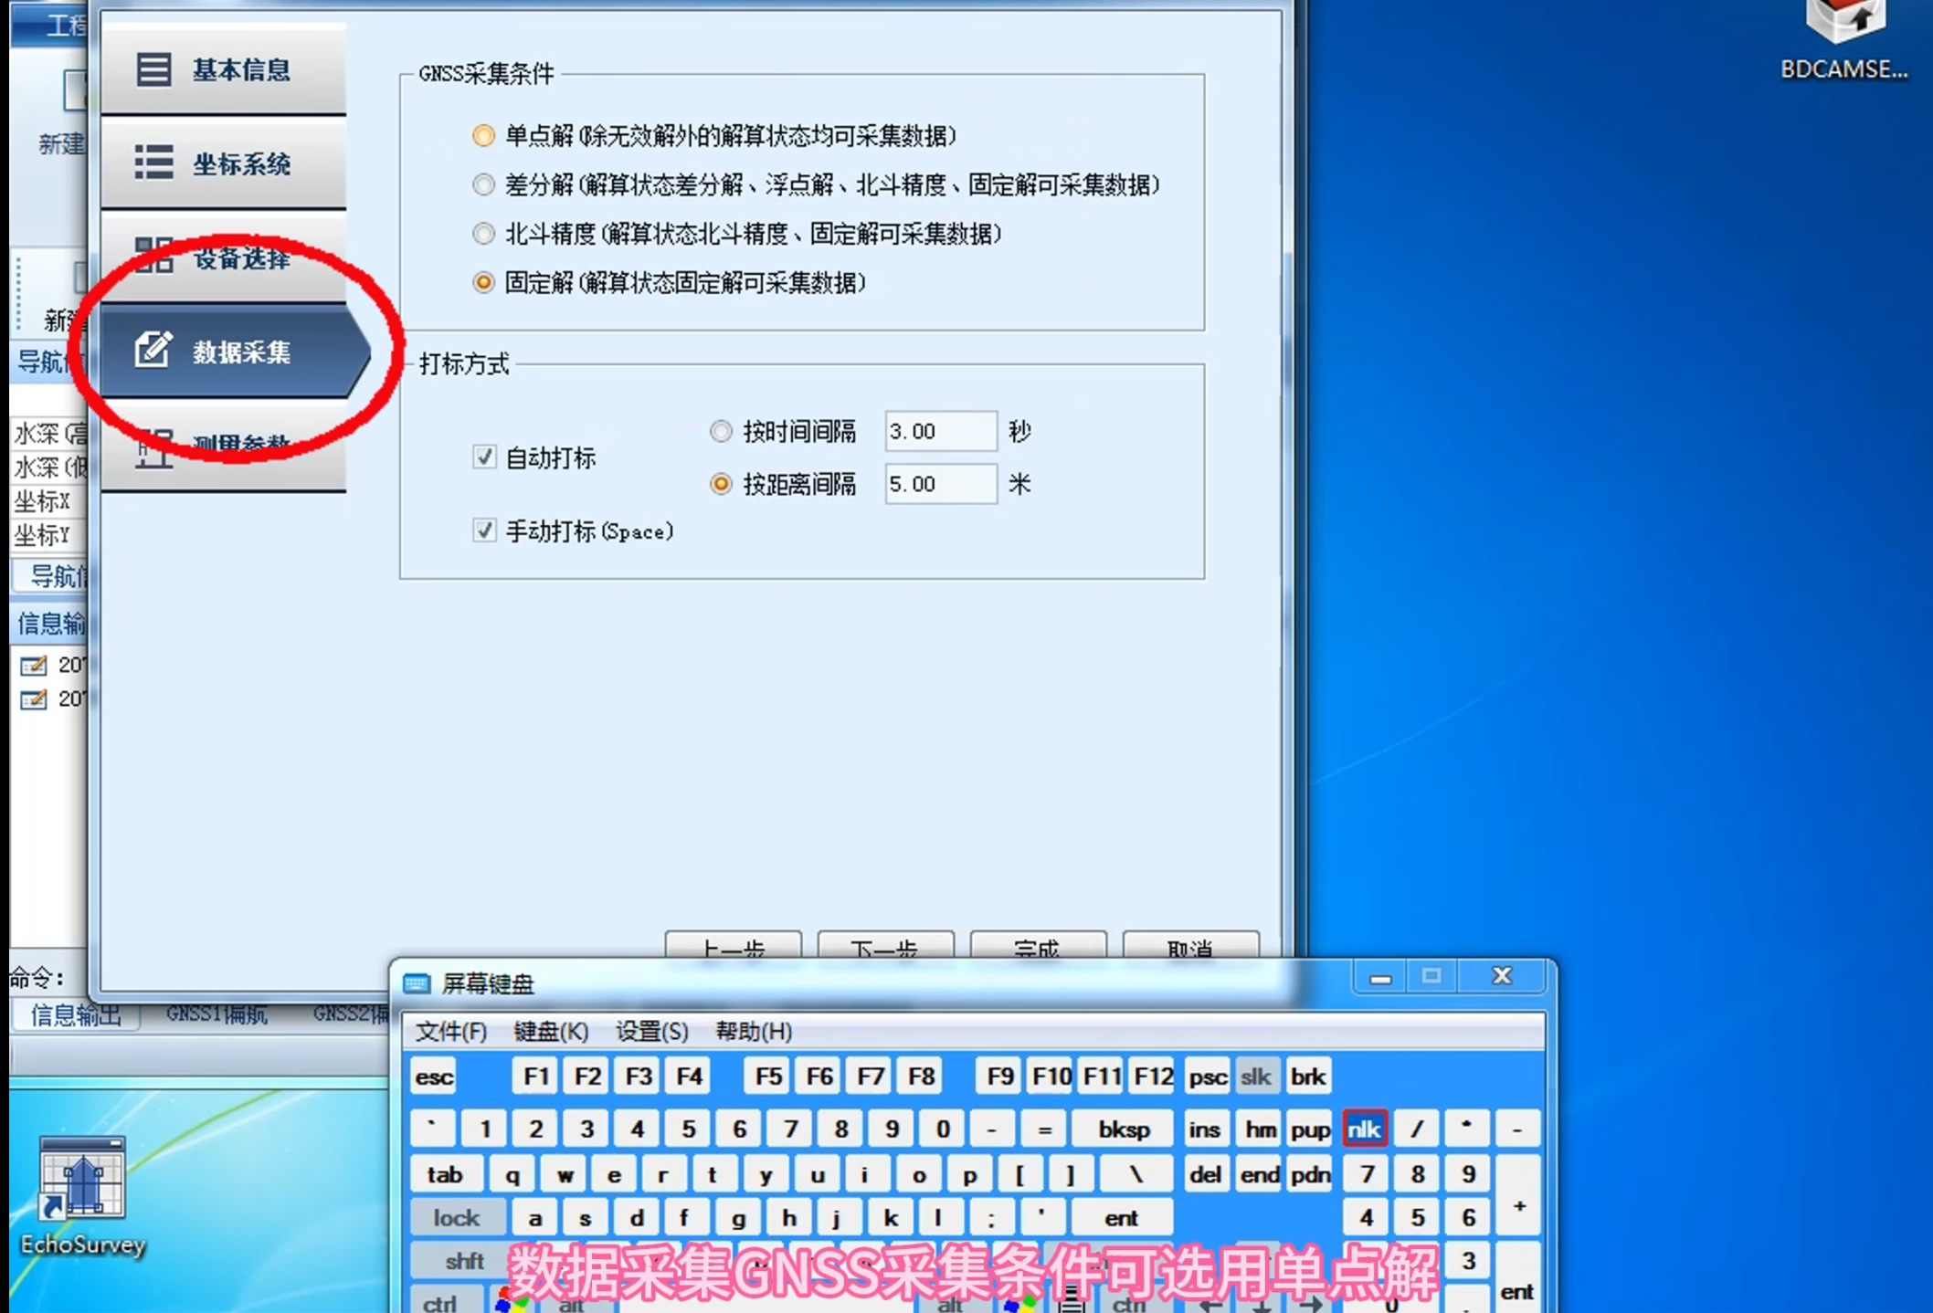Screen dimensions: 1933x1313
Task: Choose 按时间间隔 radio option
Action: tap(721, 431)
